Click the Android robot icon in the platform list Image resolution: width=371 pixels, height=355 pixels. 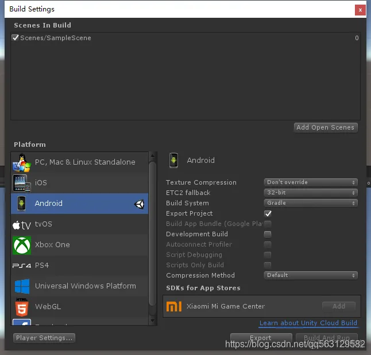pyautogui.click(x=21, y=204)
